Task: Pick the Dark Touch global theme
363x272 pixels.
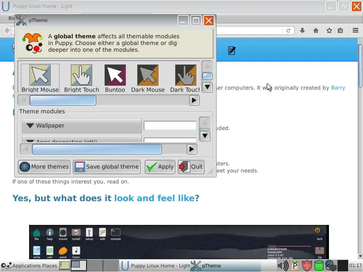Action: point(185,78)
